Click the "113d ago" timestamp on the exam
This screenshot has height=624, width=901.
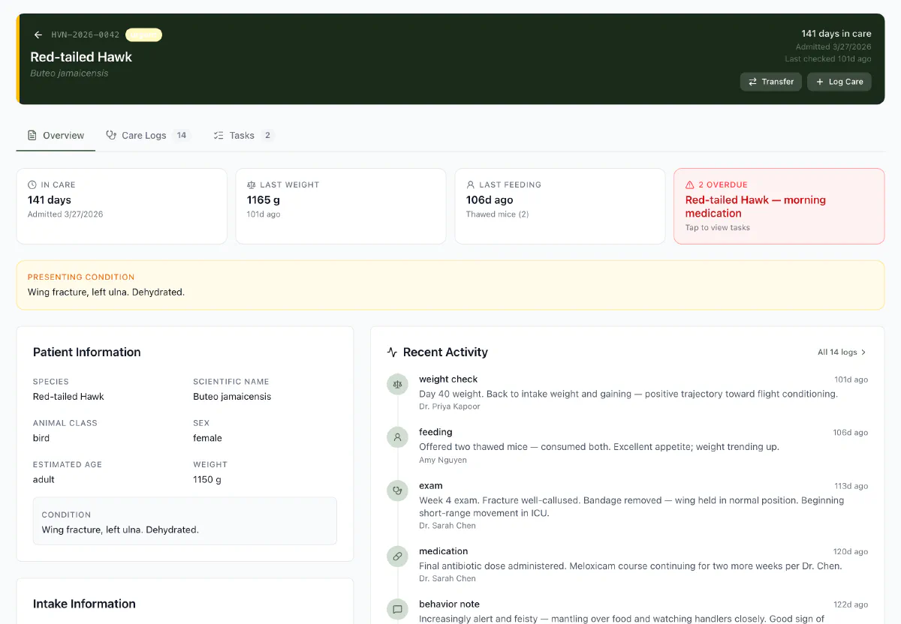click(x=851, y=486)
